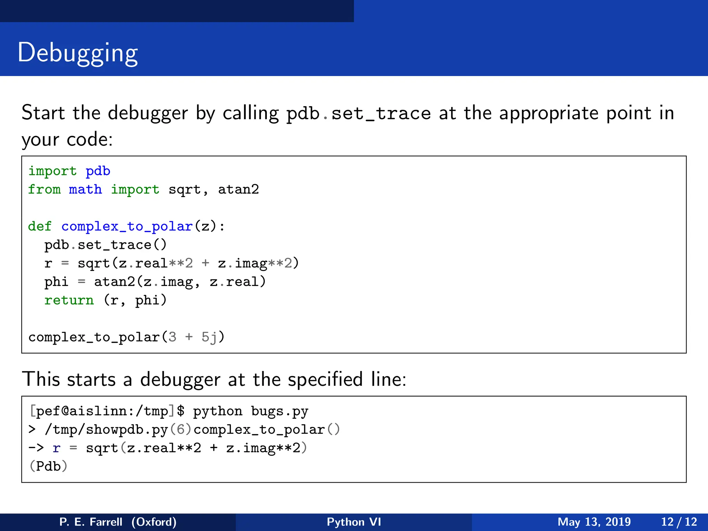
Task: Click the '> /tmp/showpdb.py(6)complex_to_polar()' line
Action: coord(184,430)
